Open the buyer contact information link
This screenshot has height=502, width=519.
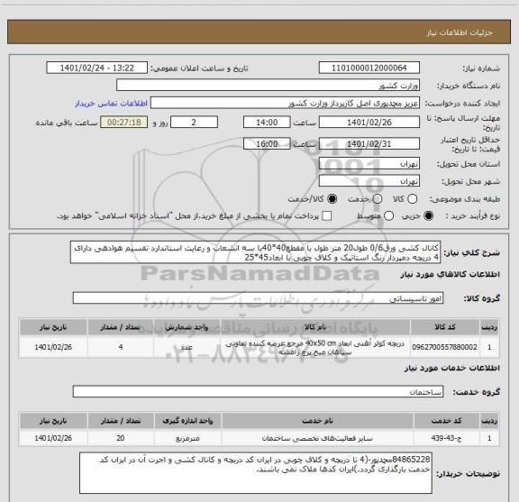click(111, 104)
